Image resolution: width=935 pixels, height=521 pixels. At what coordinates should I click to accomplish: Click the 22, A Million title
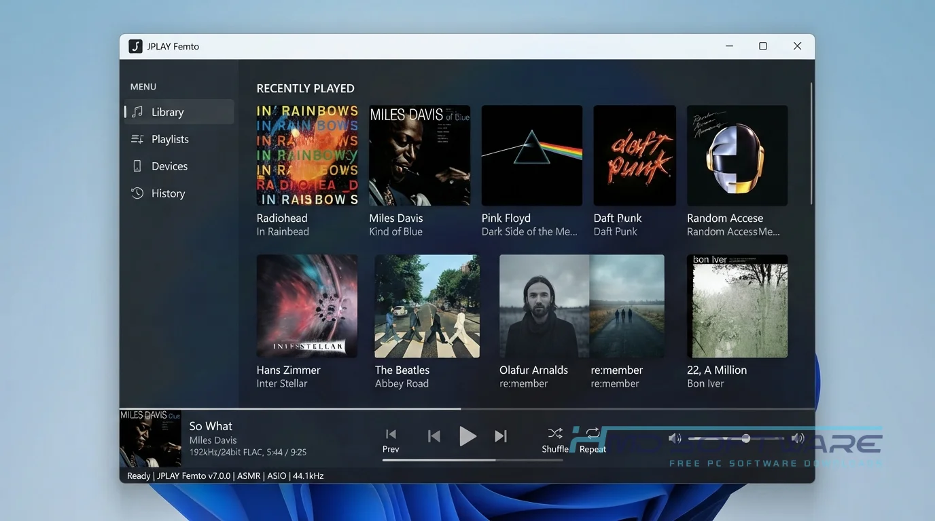717,370
